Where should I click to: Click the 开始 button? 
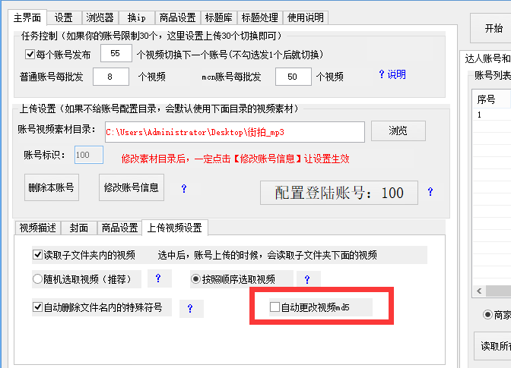pos(493,29)
